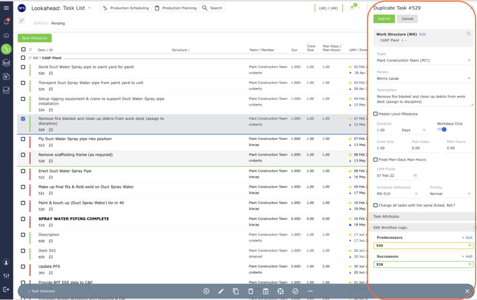Click the copy to clipboard icon in toolbar
The width and height of the screenshot is (477, 300).
pyautogui.click(x=265, y=291)
